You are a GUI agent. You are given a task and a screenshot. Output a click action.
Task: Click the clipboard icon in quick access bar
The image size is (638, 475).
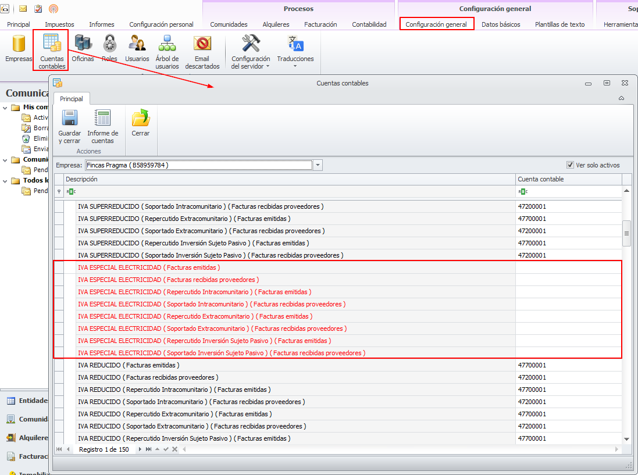[38, 9]
